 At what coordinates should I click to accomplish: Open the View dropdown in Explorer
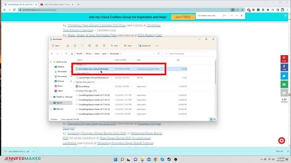click(129, 46)
